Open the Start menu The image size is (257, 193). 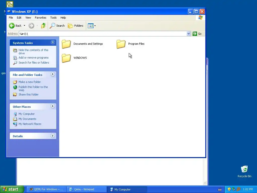coord(12,189)
